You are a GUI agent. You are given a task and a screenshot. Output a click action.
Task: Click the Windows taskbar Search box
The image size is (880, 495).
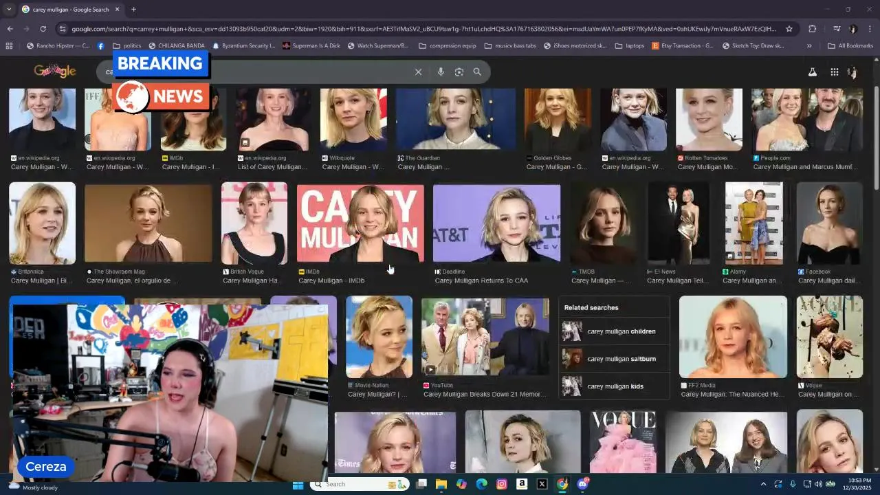(x=360, y=484)
